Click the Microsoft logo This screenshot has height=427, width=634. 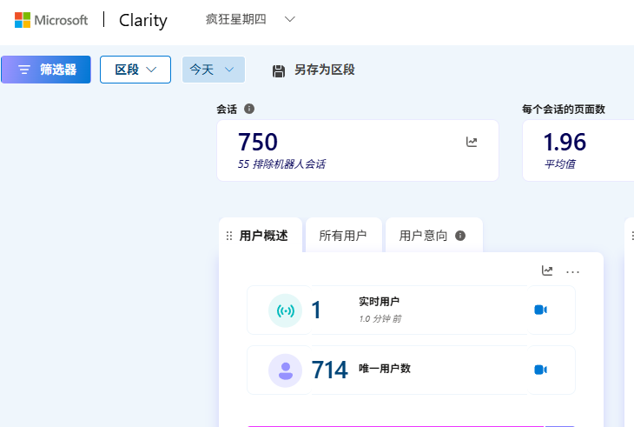(x=51, y=20)
